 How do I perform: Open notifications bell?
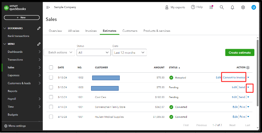click(x=232, y=7)
